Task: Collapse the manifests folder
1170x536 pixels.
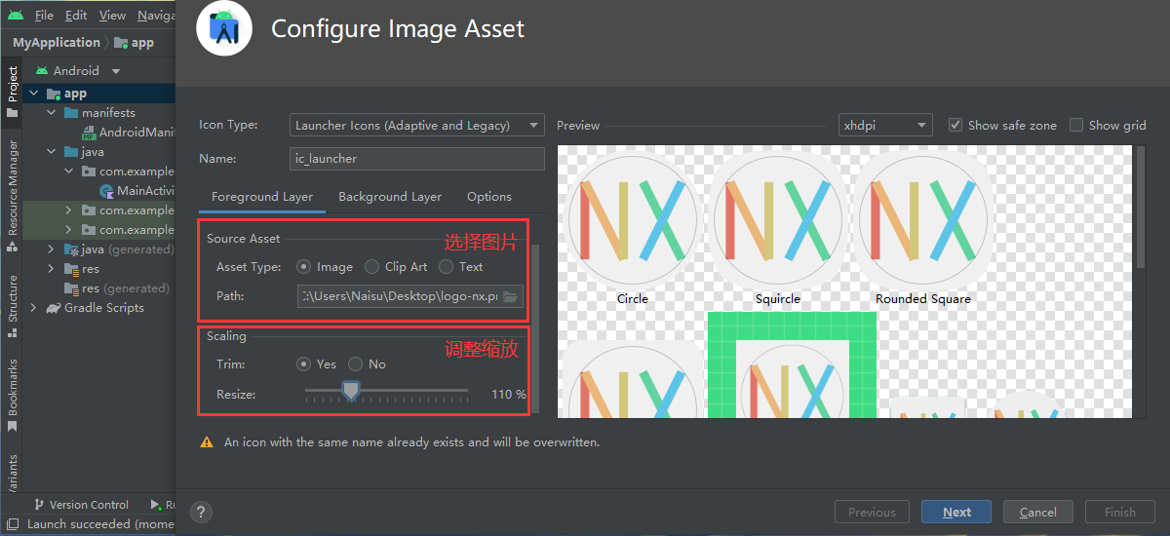Action: pos(52,113)
